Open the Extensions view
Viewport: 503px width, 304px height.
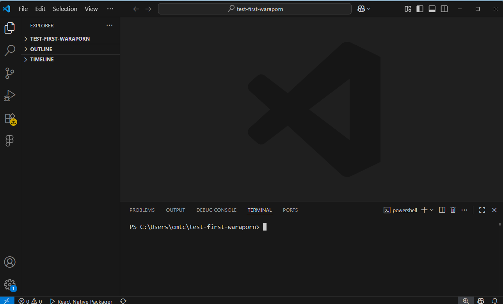tap(10, 118)
